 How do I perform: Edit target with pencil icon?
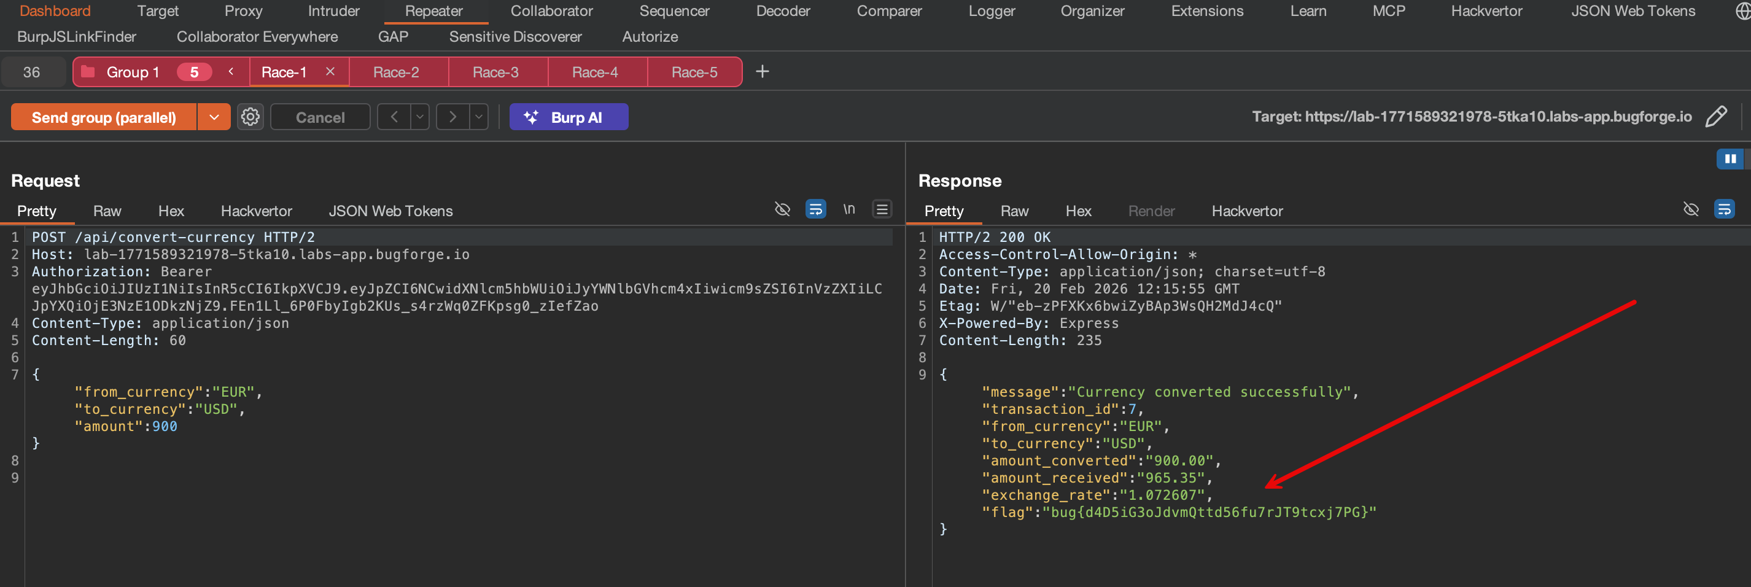1715,117
